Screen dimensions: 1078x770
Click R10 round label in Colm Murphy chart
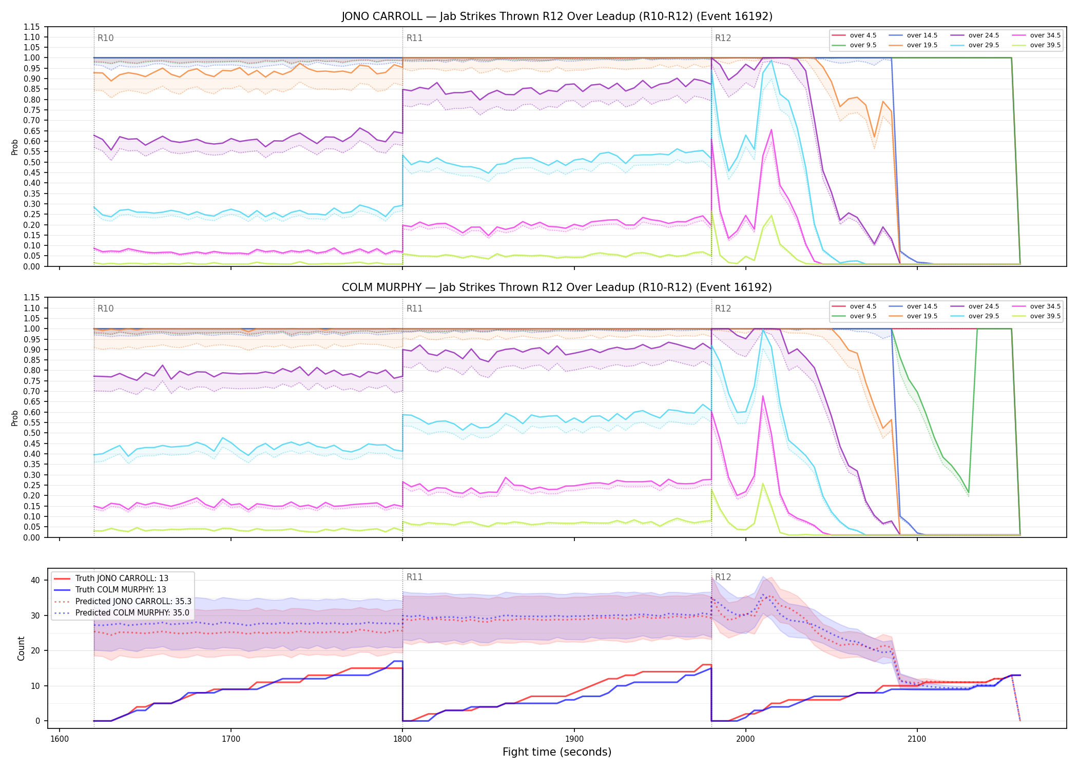tap(106, 309)
